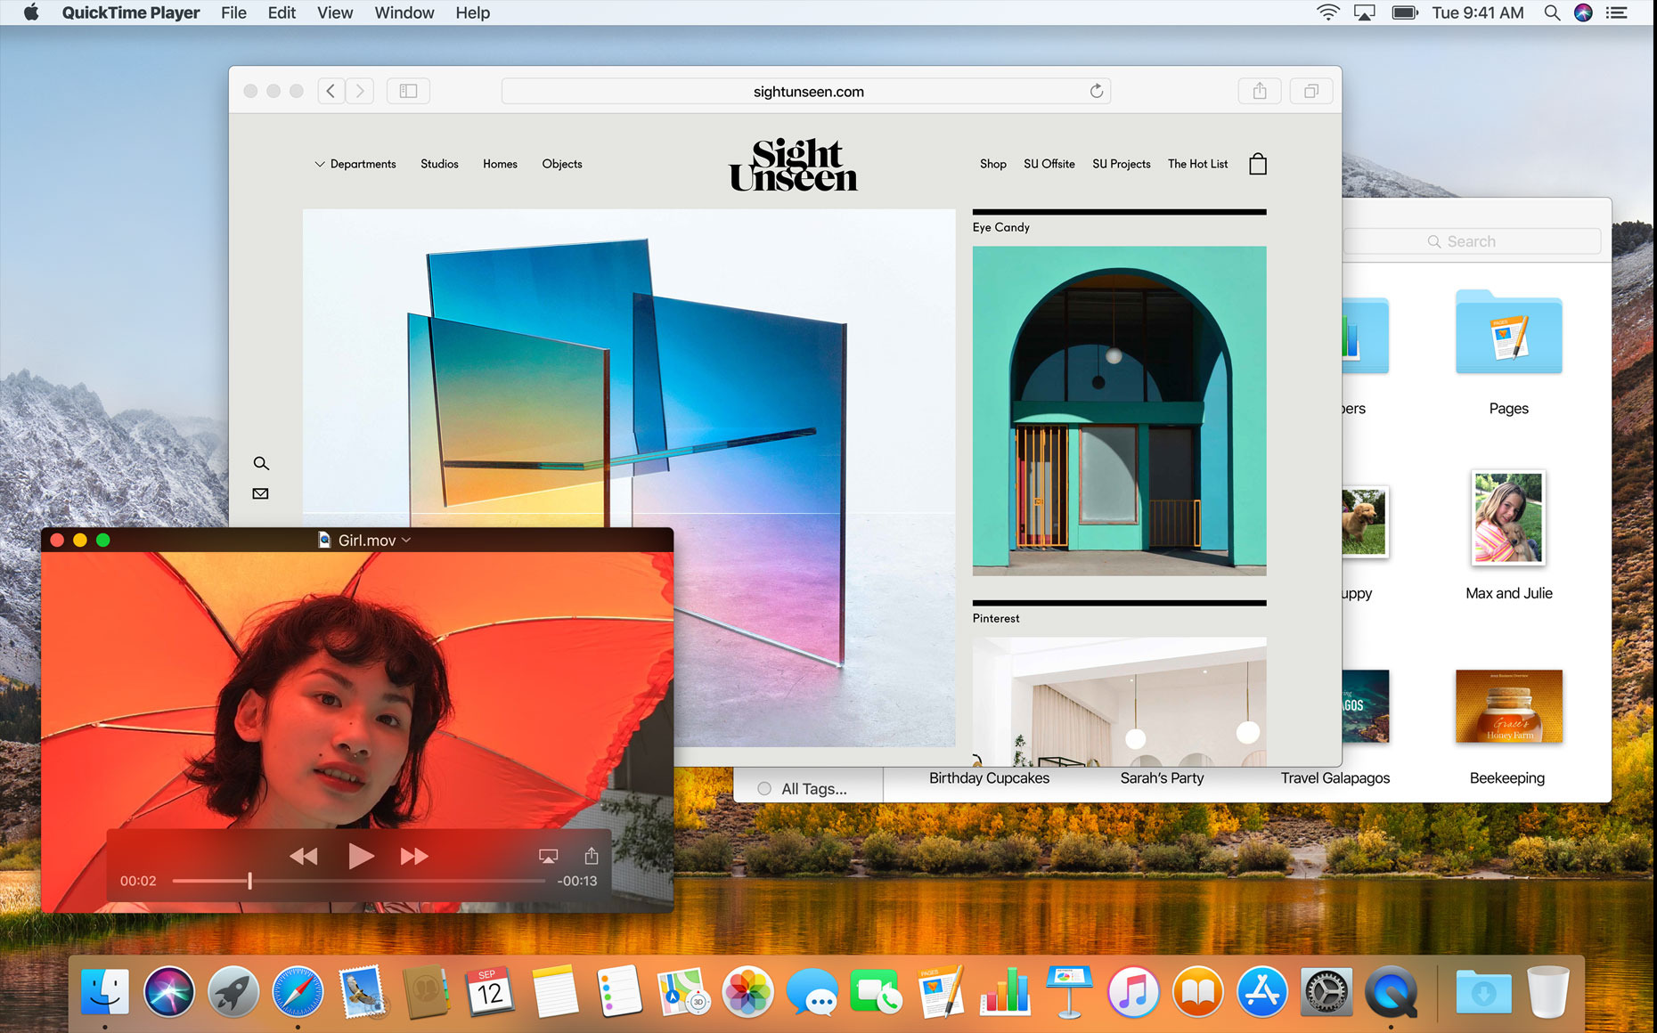Screen dimensions: 1657x1033
Task: Open AirPlay options in the video controls
Action: (548, 856)
